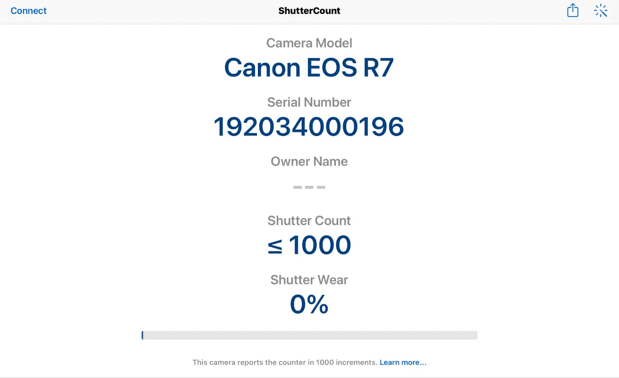619x378 pixels.
Task: Open the share sheet icon
Action: point(573,10)
